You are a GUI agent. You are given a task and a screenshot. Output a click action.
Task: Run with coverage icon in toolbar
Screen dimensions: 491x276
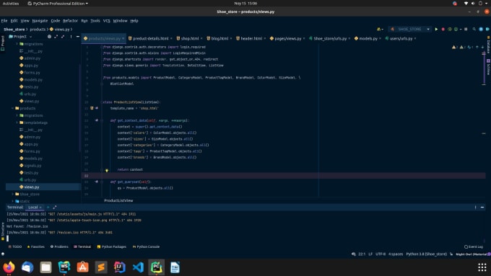450,29
